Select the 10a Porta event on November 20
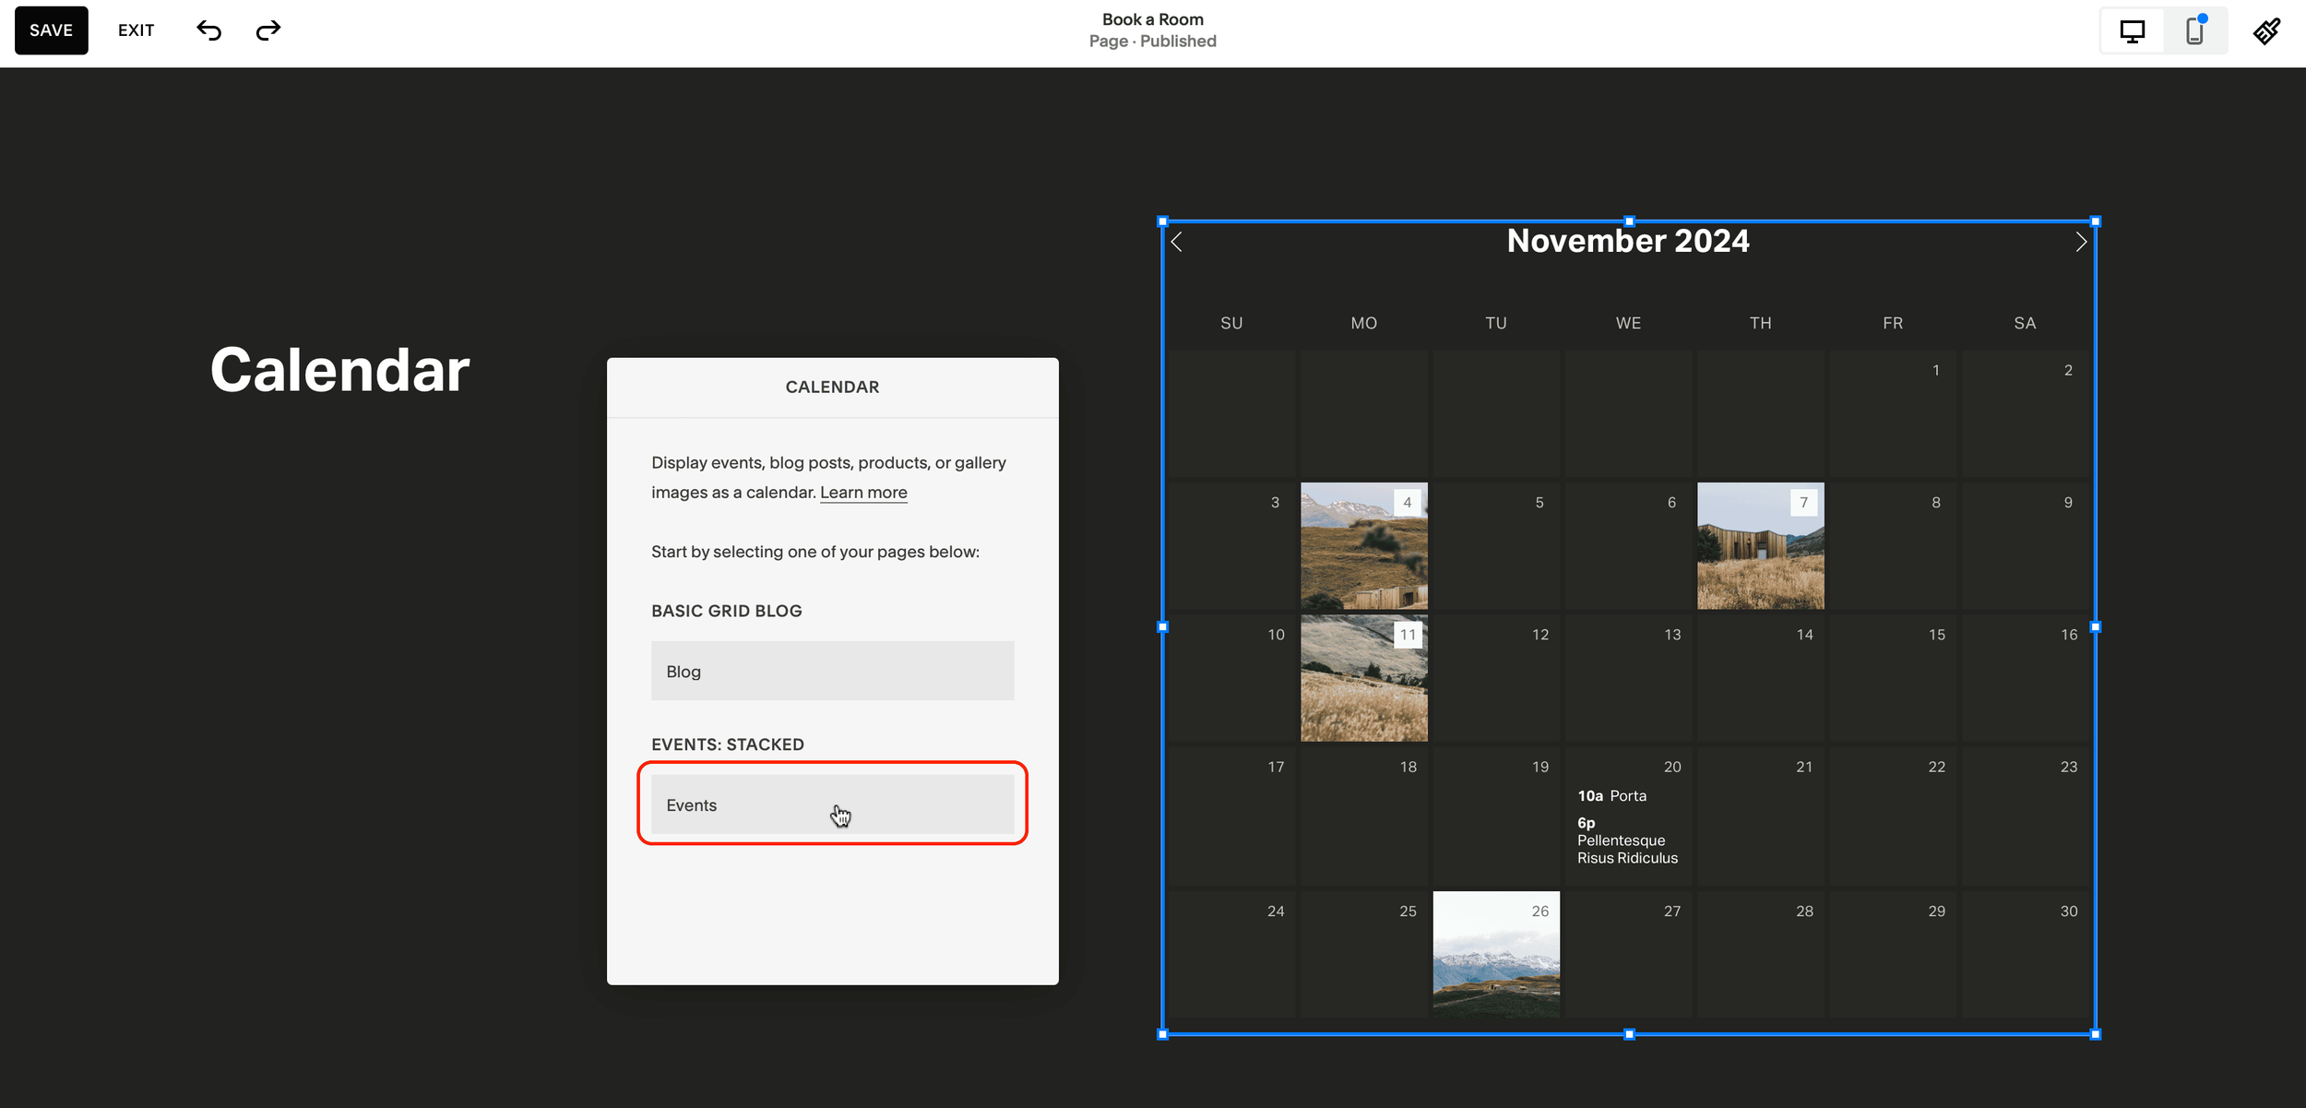The width and height of the screenshot is (2306, 1108). 1611,795
